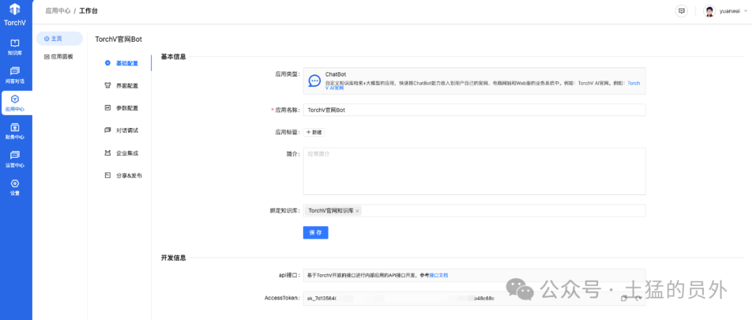
Task: Click the TorchV官网Bot page title
Action: [119, 39]
